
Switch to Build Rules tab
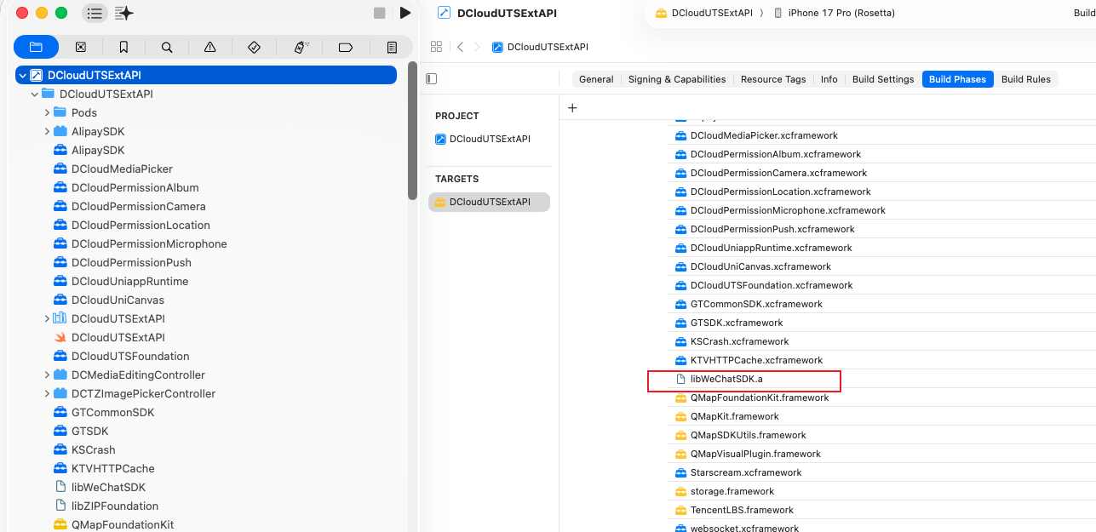tap(1026, 79)
